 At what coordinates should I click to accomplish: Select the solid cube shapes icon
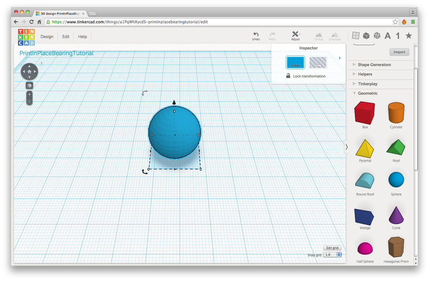(366, 36)
